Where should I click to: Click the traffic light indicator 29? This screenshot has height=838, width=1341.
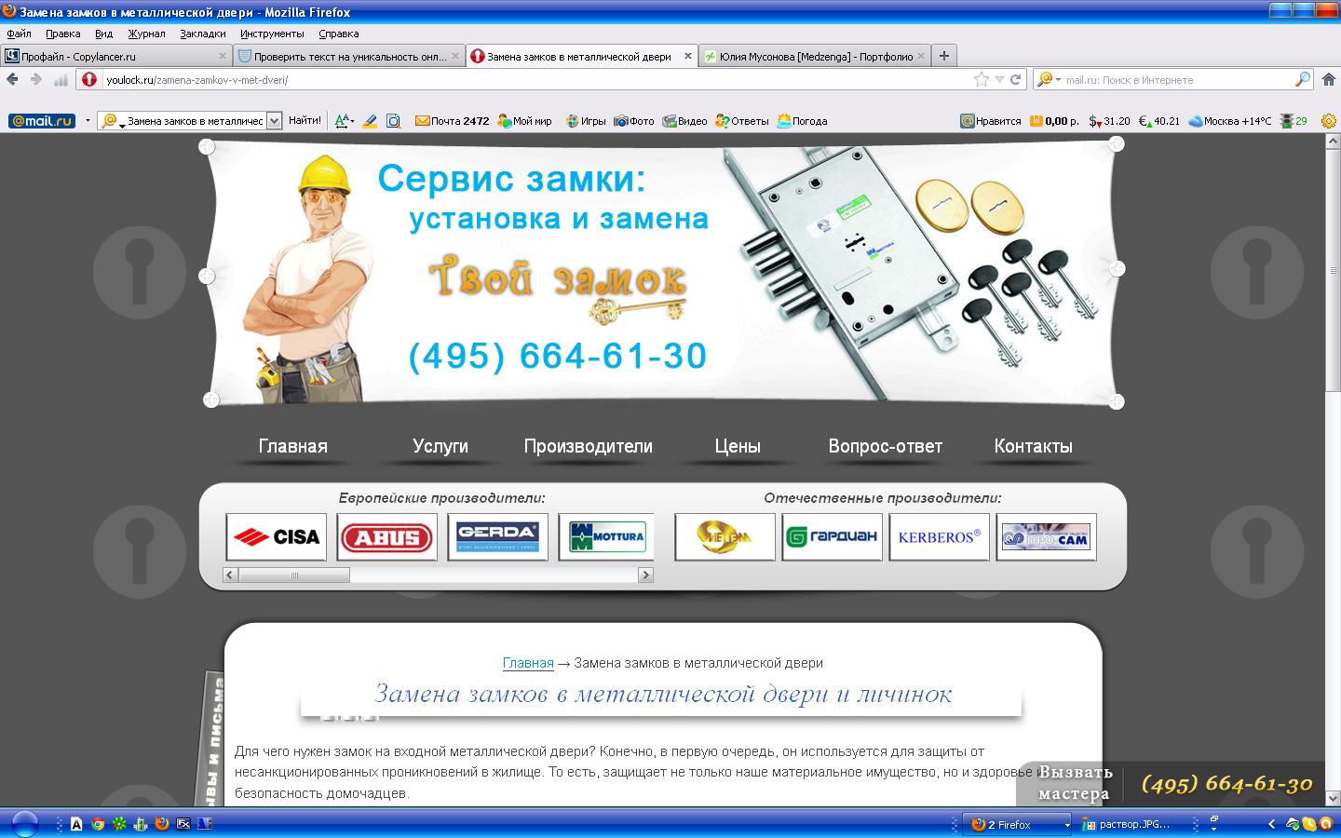(x=1294, y=121)
